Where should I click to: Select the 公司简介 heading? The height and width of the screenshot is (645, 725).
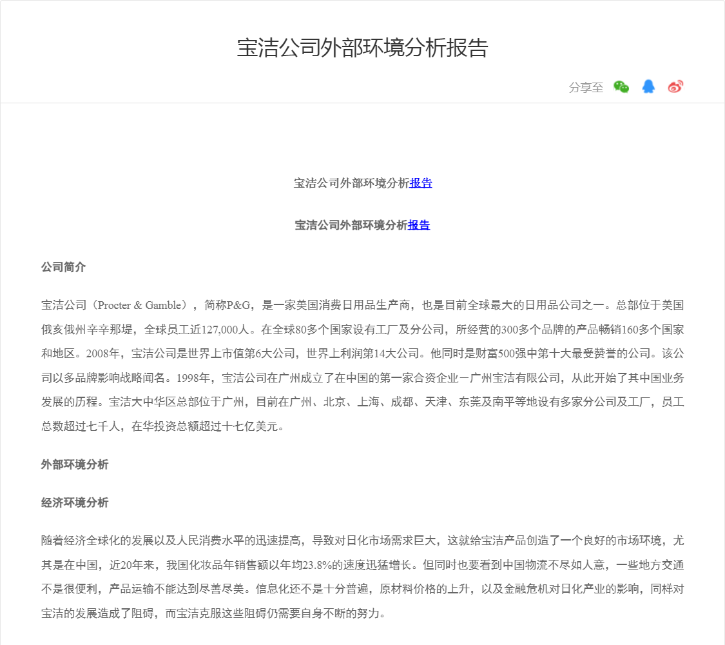(x=63, y=267)
